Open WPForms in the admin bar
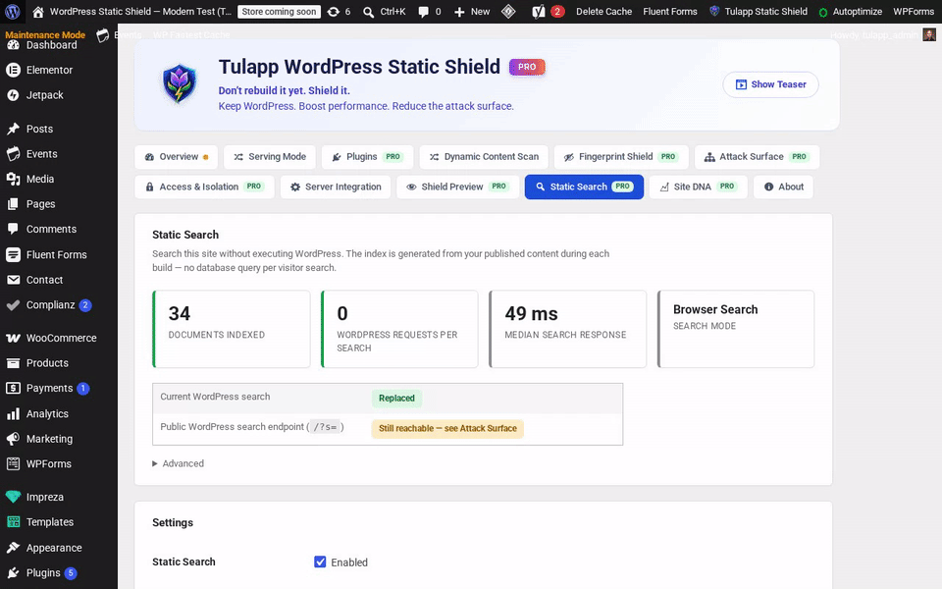Viewport: 942px width, 589px height. pos(914,12)
